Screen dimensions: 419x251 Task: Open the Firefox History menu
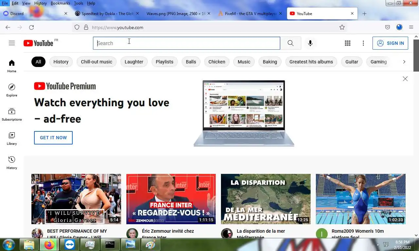click(x=40, y=3)
